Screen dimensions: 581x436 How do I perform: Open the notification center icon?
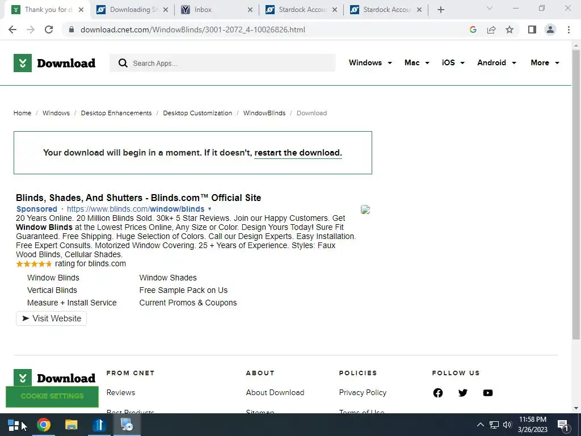[x=563, y=425]
